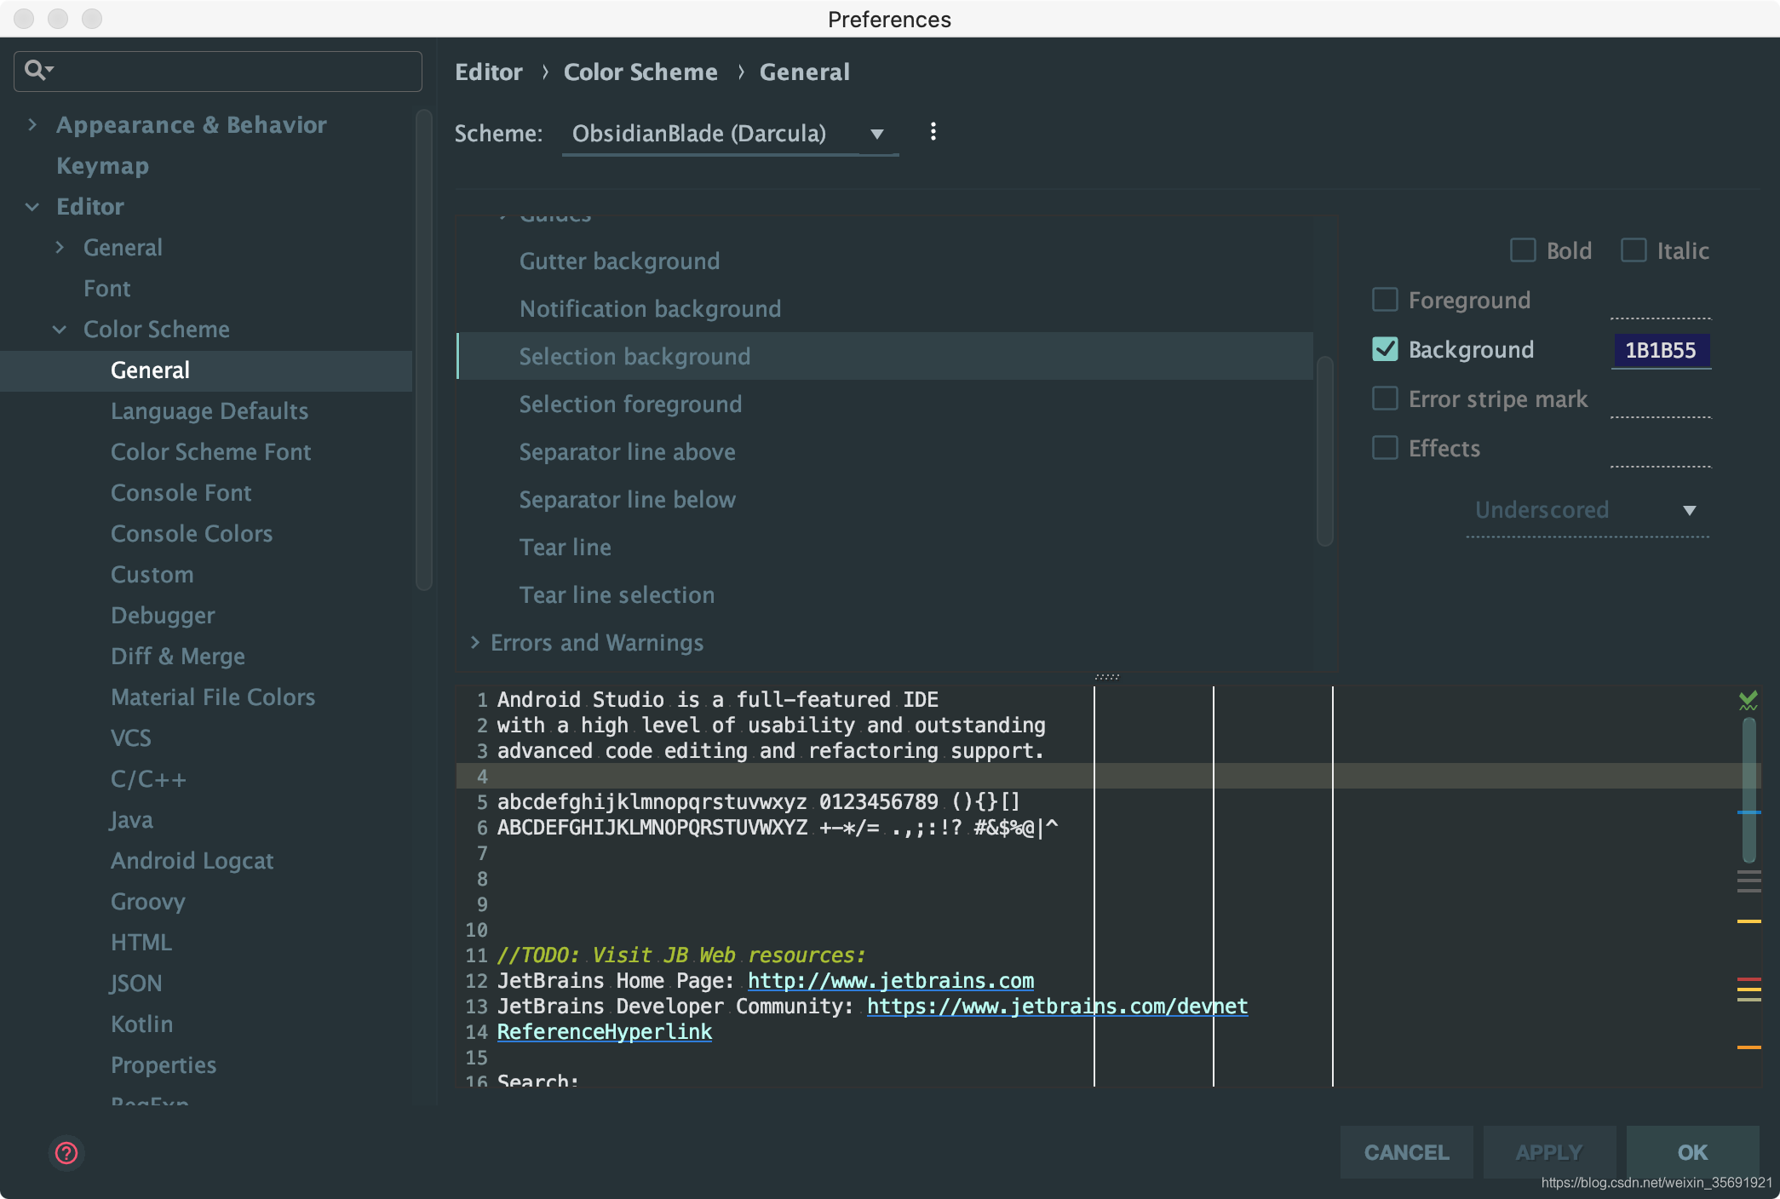The height and width of the screenshot is (1199, 1780).
Task: Switch to Language Defaults settings
Action: pyautogui.click(x=210, y=410)
